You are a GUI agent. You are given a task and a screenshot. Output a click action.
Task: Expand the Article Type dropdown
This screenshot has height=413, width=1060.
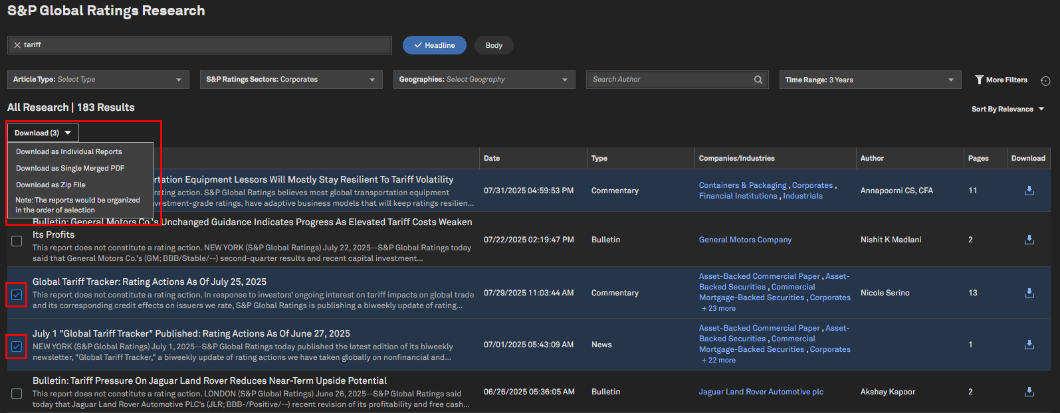pyautogui.click(x=98, y=80)
